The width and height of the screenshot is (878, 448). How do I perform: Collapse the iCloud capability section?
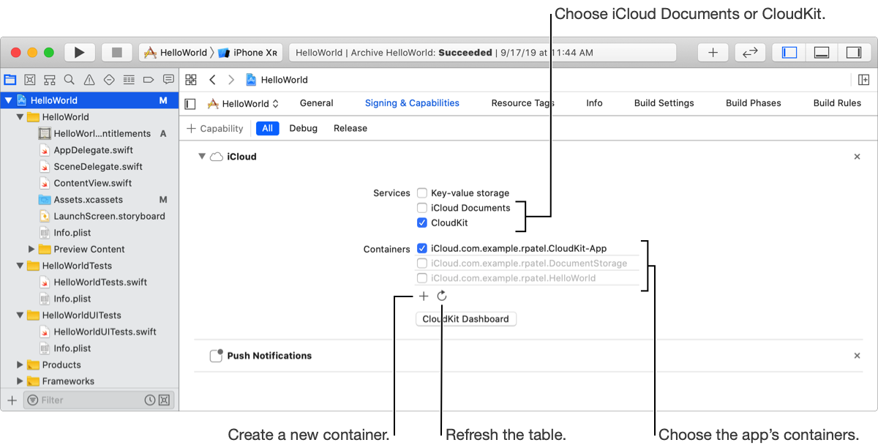[202, 157]
